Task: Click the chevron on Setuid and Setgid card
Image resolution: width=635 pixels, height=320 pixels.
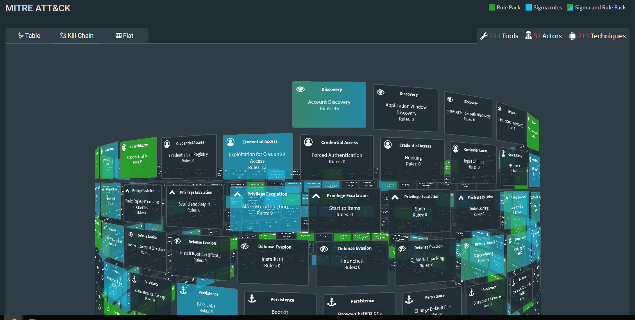Action: 172,192
